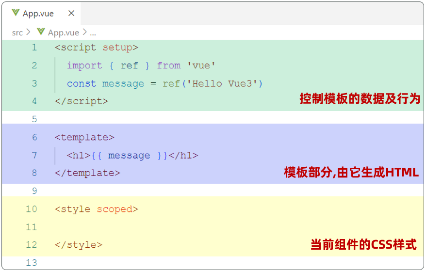Click the closing '</h1>' tag

[x=183, y=155]
